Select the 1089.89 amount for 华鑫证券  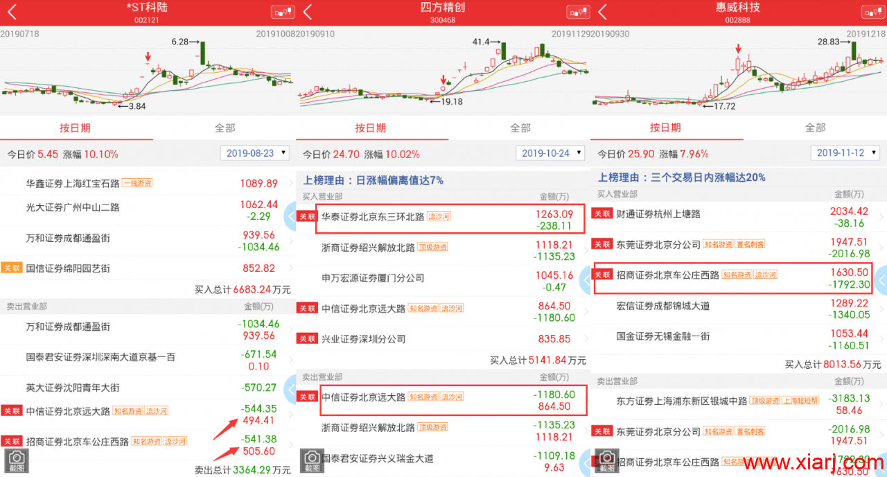coord(258,184)
